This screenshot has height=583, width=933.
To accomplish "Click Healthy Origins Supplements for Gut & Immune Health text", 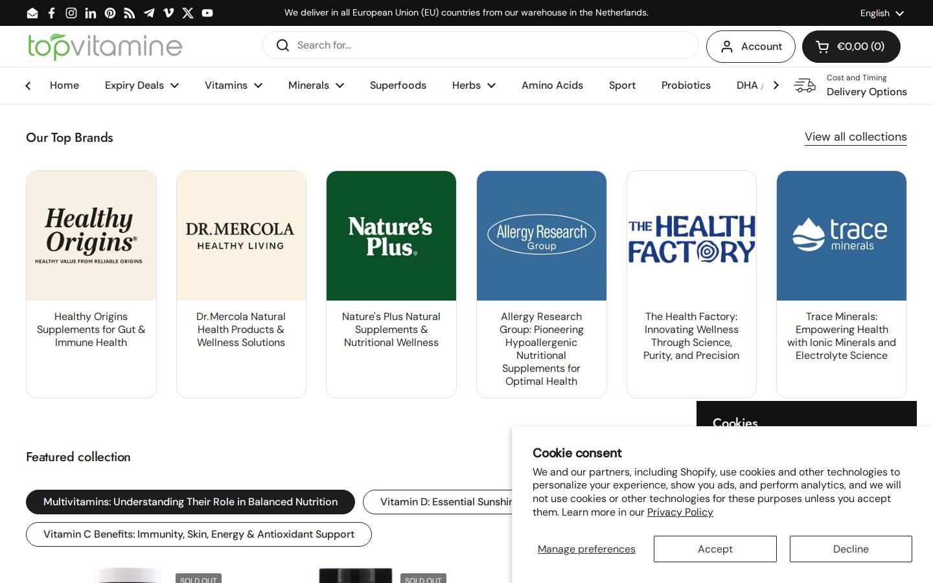I will (x=91, y=330).
